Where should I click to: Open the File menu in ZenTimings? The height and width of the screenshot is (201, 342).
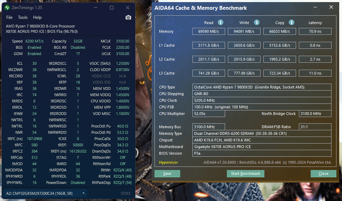click(x=9, y=17)
